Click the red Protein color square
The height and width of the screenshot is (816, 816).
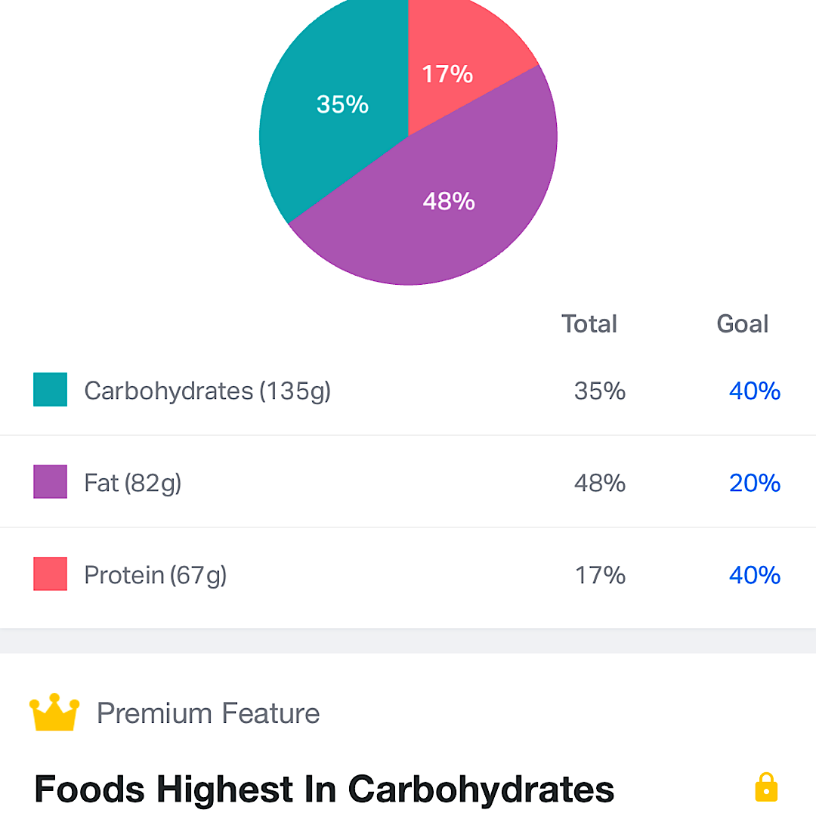point(50,574)
